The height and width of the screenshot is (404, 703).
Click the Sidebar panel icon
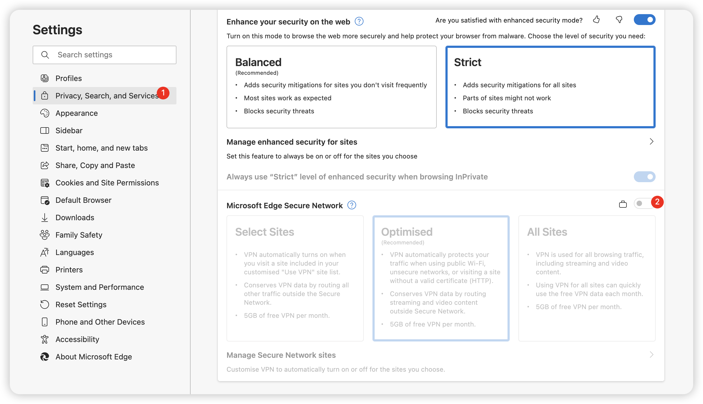(44, 130)
